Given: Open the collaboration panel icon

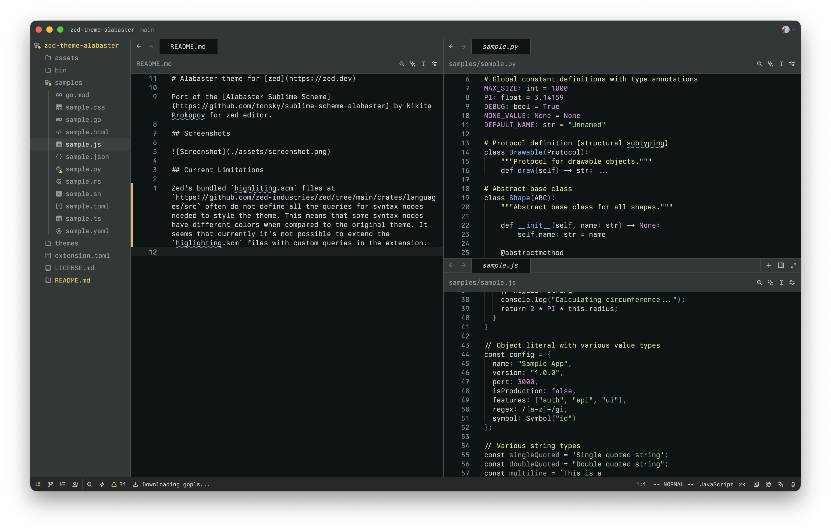Looking at the screenshot, I should point(75,484).
